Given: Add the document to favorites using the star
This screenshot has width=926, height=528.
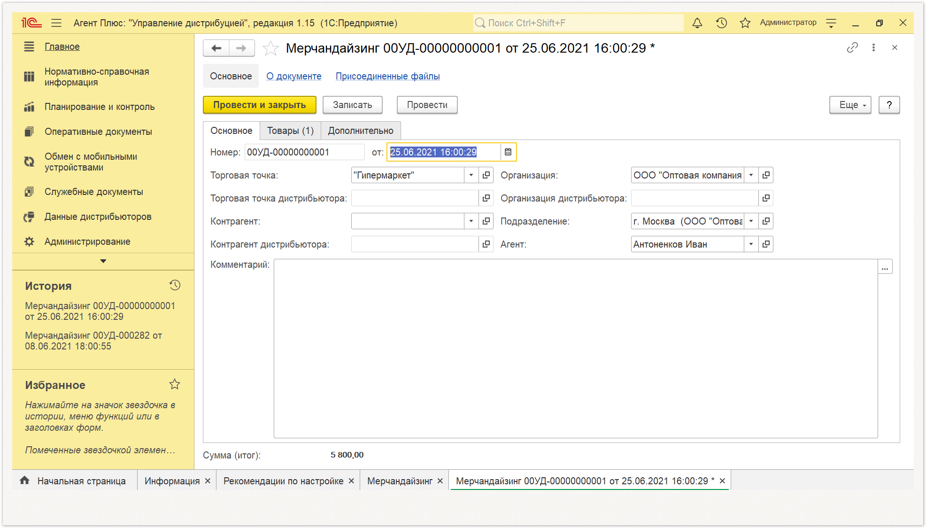Looking at the screenshot, I should [270, 48].
